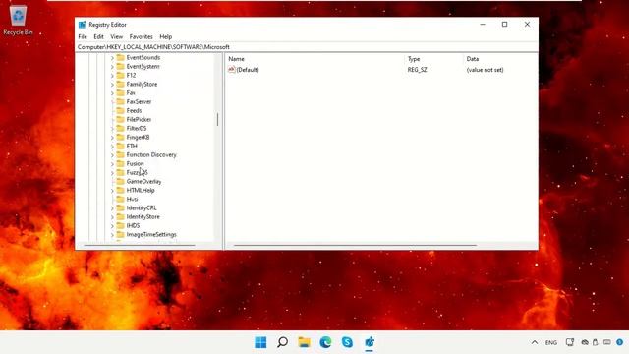Select the ImageTimeSettings key
Screen dimensions: 629x354
(151, 234)
